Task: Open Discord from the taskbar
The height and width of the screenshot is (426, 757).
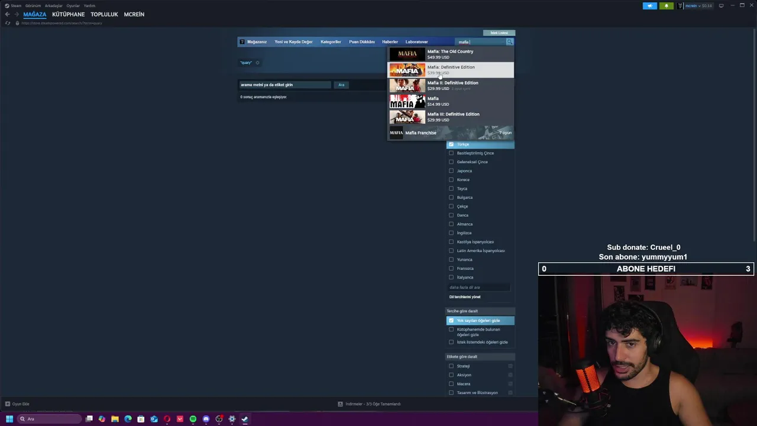Action: 206,419
